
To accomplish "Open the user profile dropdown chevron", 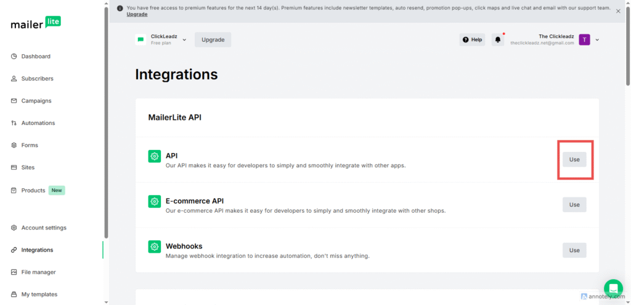I will pos(597,40).
